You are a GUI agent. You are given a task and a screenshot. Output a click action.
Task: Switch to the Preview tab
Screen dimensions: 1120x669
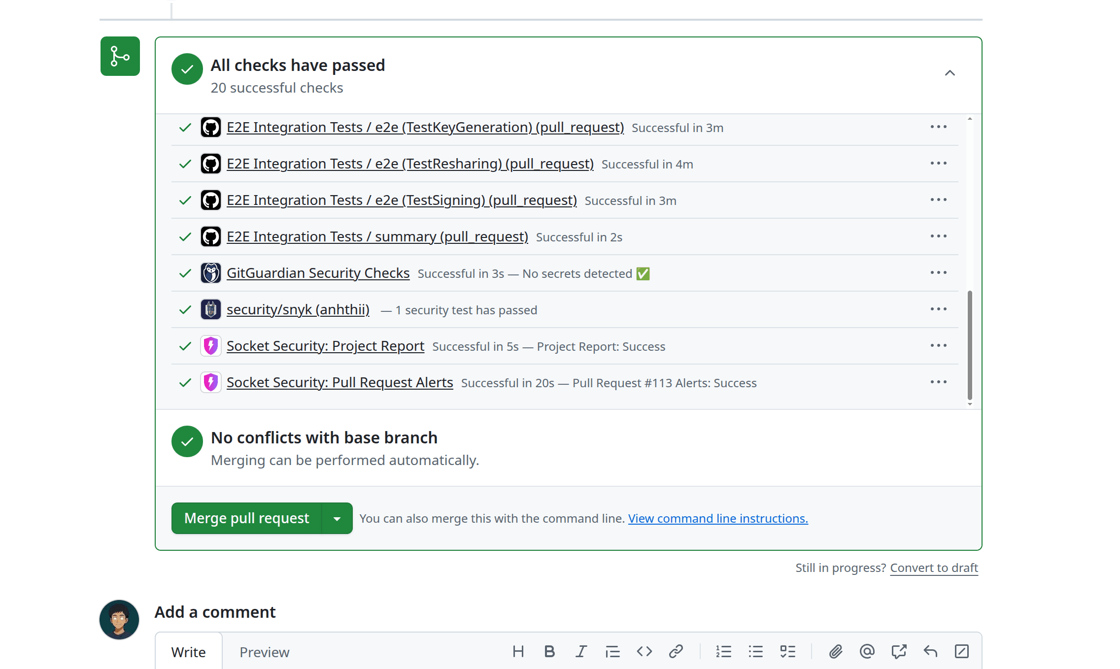[x=264, y=651]
